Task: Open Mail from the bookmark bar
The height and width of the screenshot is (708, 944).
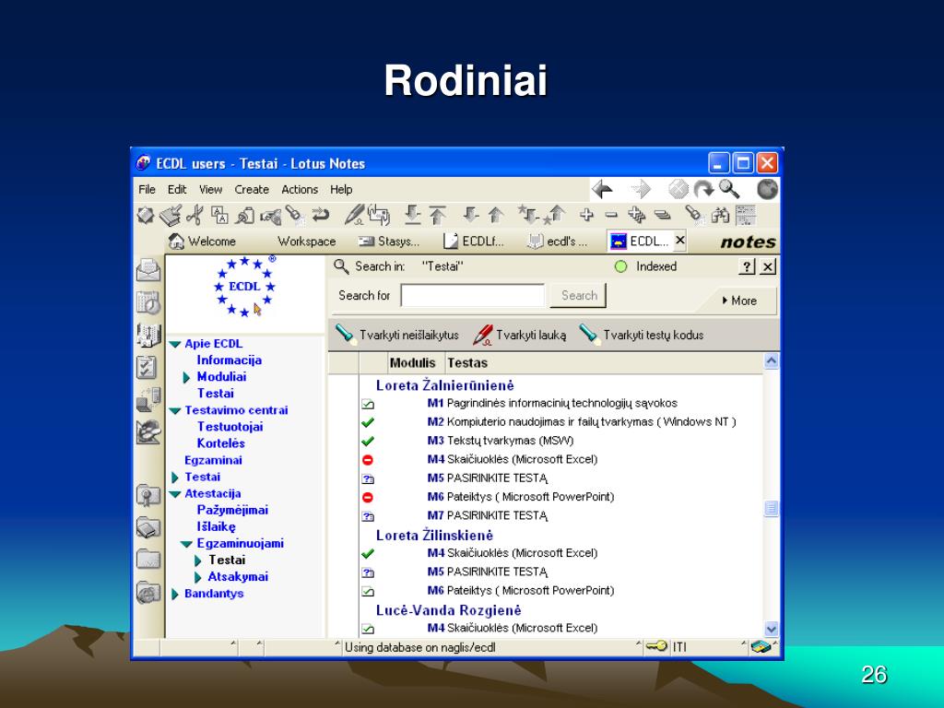Action: 148,270
